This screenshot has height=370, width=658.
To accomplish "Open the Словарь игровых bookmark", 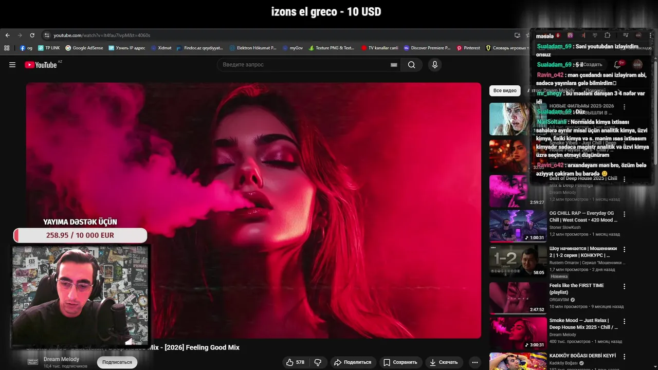I will [507, 48].
